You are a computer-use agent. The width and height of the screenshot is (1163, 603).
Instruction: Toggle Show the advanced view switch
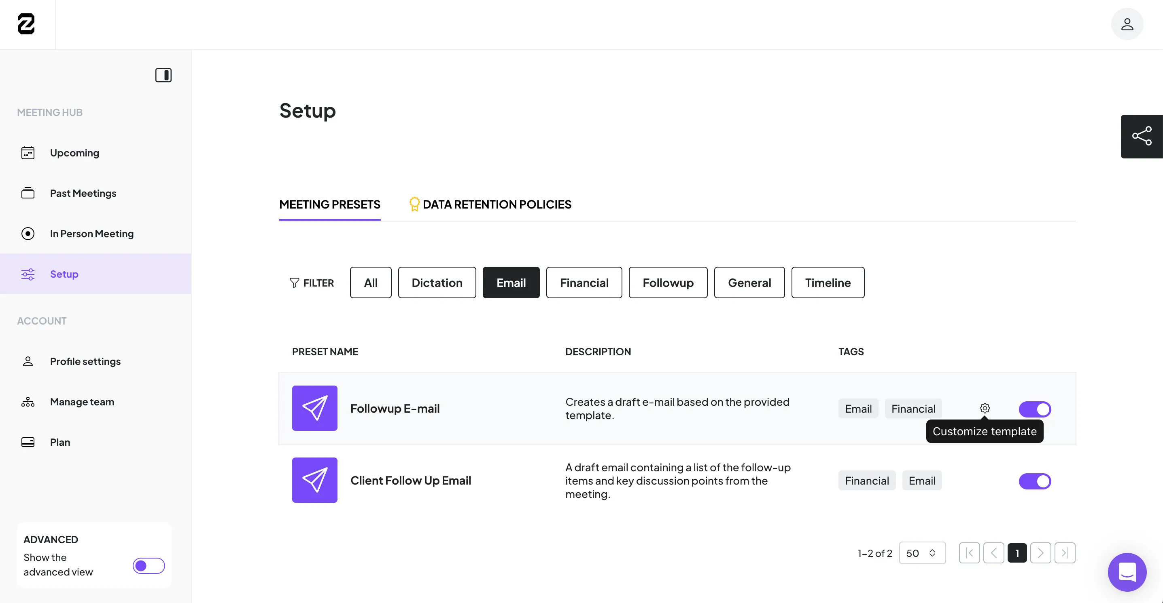coord(149,565)
